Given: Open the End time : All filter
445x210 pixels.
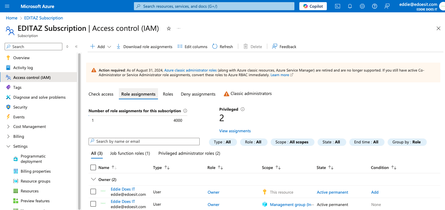Looking at the screenshot, I should click(x=366, y=142).
